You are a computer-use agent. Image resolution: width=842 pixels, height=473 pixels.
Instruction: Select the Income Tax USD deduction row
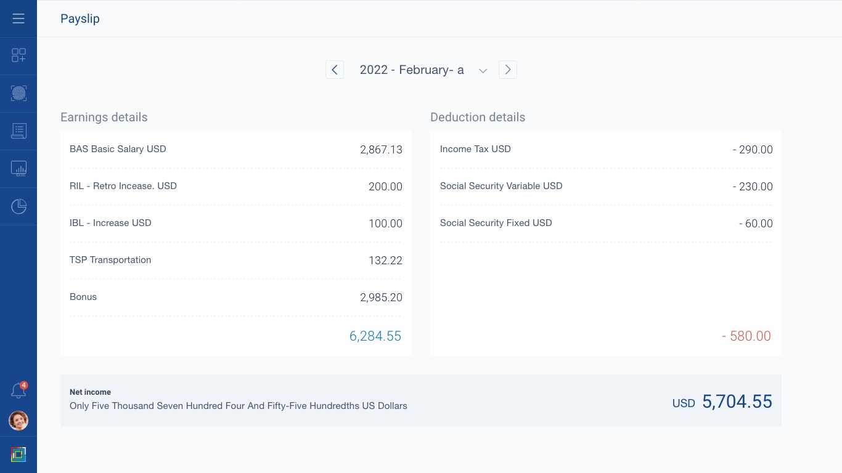(605, 149)
